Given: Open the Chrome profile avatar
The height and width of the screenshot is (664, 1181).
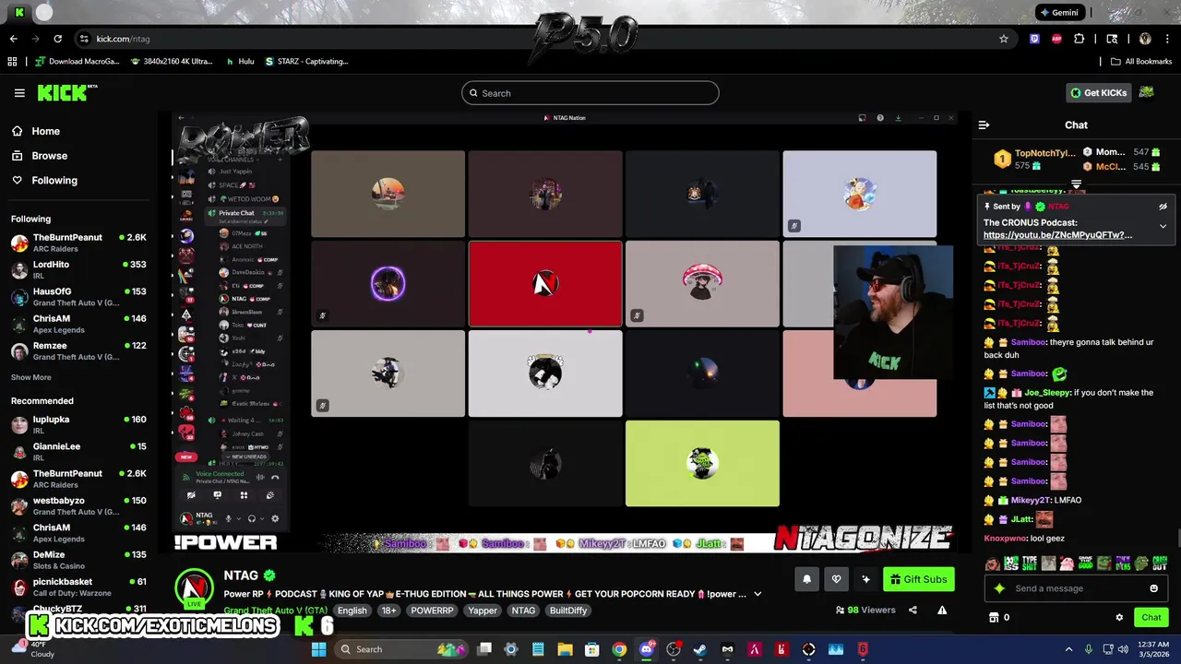Looking at the screenshot, I should (1145, 39).
